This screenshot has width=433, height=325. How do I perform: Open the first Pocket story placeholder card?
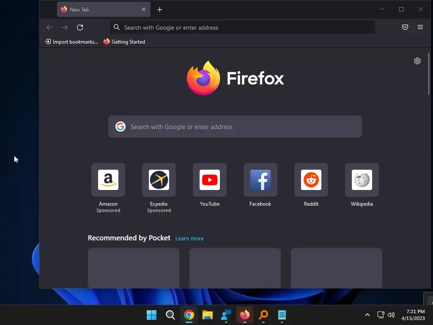pos(134,268)
